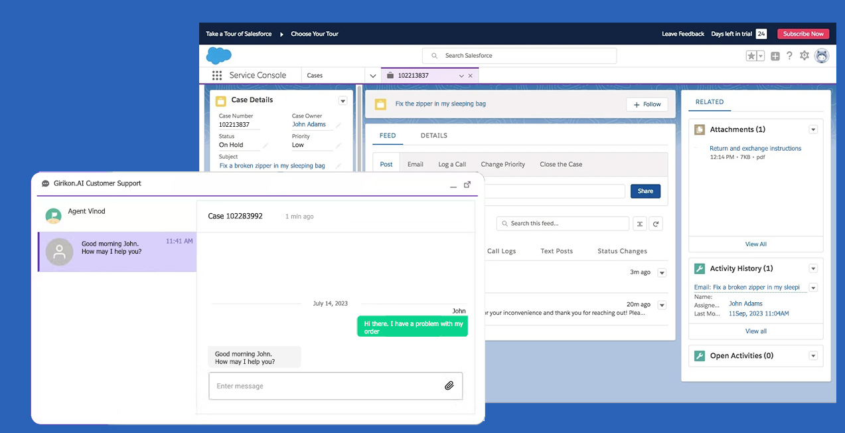Open the App Launcher grid icon
This screenshot has height=433, width=845.
pos(216,75)
